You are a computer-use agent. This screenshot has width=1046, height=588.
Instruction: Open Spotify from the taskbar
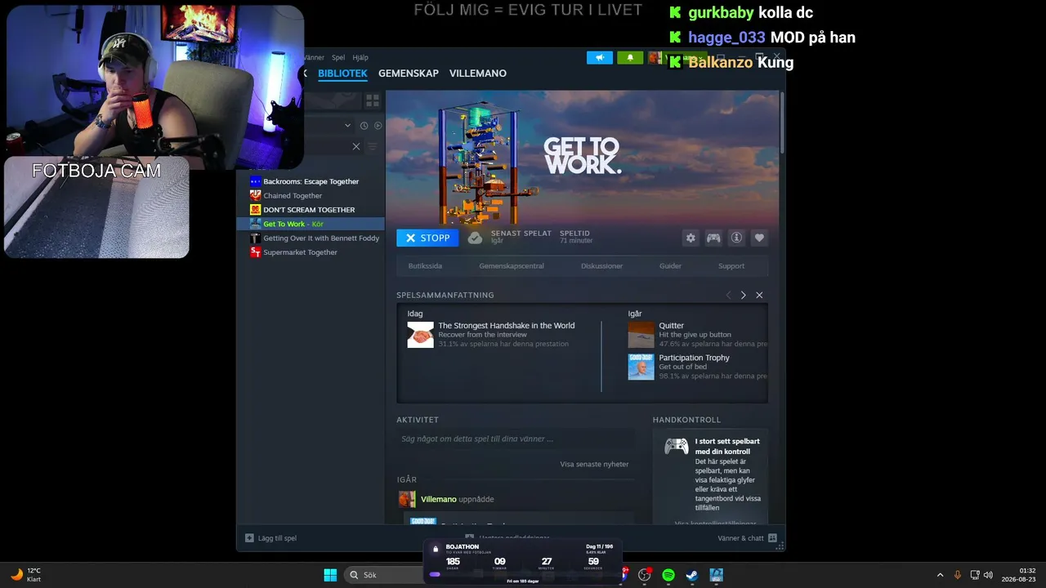click(x=668, y=575)
